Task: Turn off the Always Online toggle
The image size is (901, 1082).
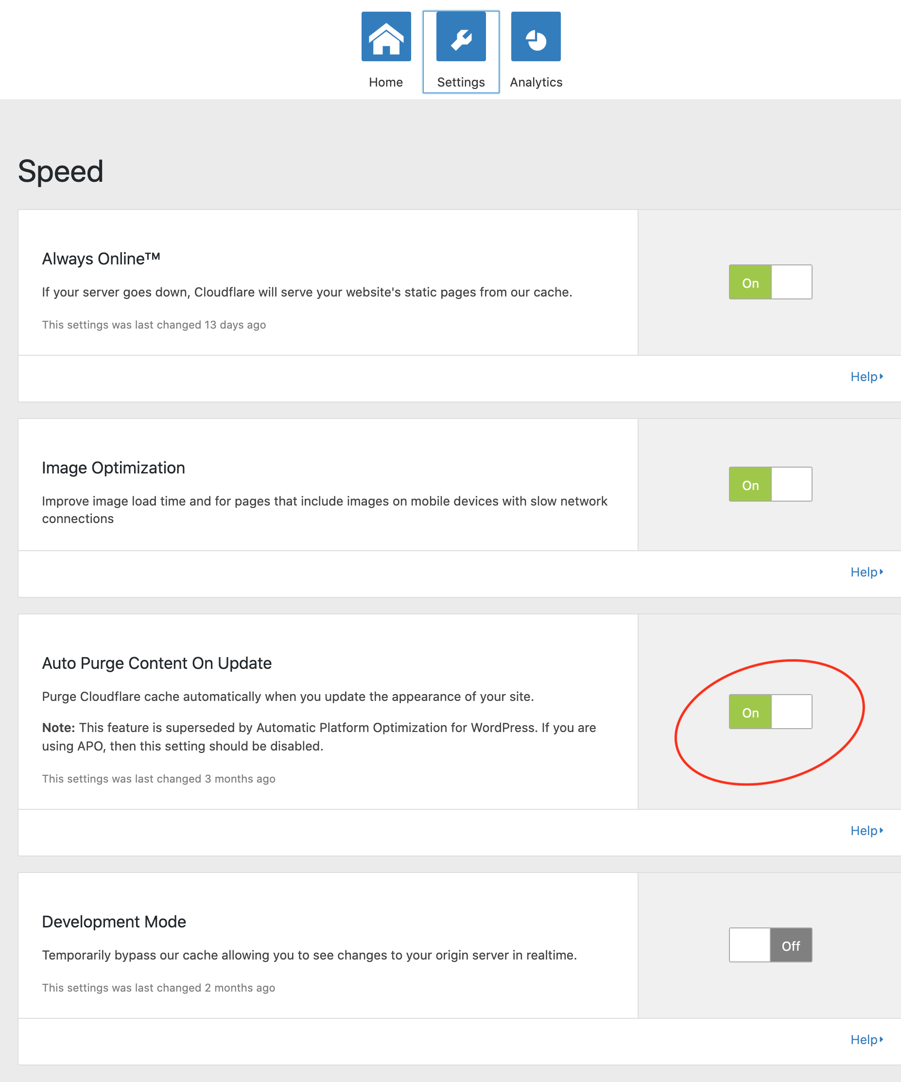Action: (x=770, y=282)
